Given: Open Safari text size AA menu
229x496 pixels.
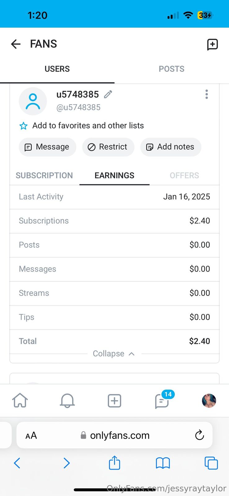Looking at the screenshot, I should coord(31,436).
